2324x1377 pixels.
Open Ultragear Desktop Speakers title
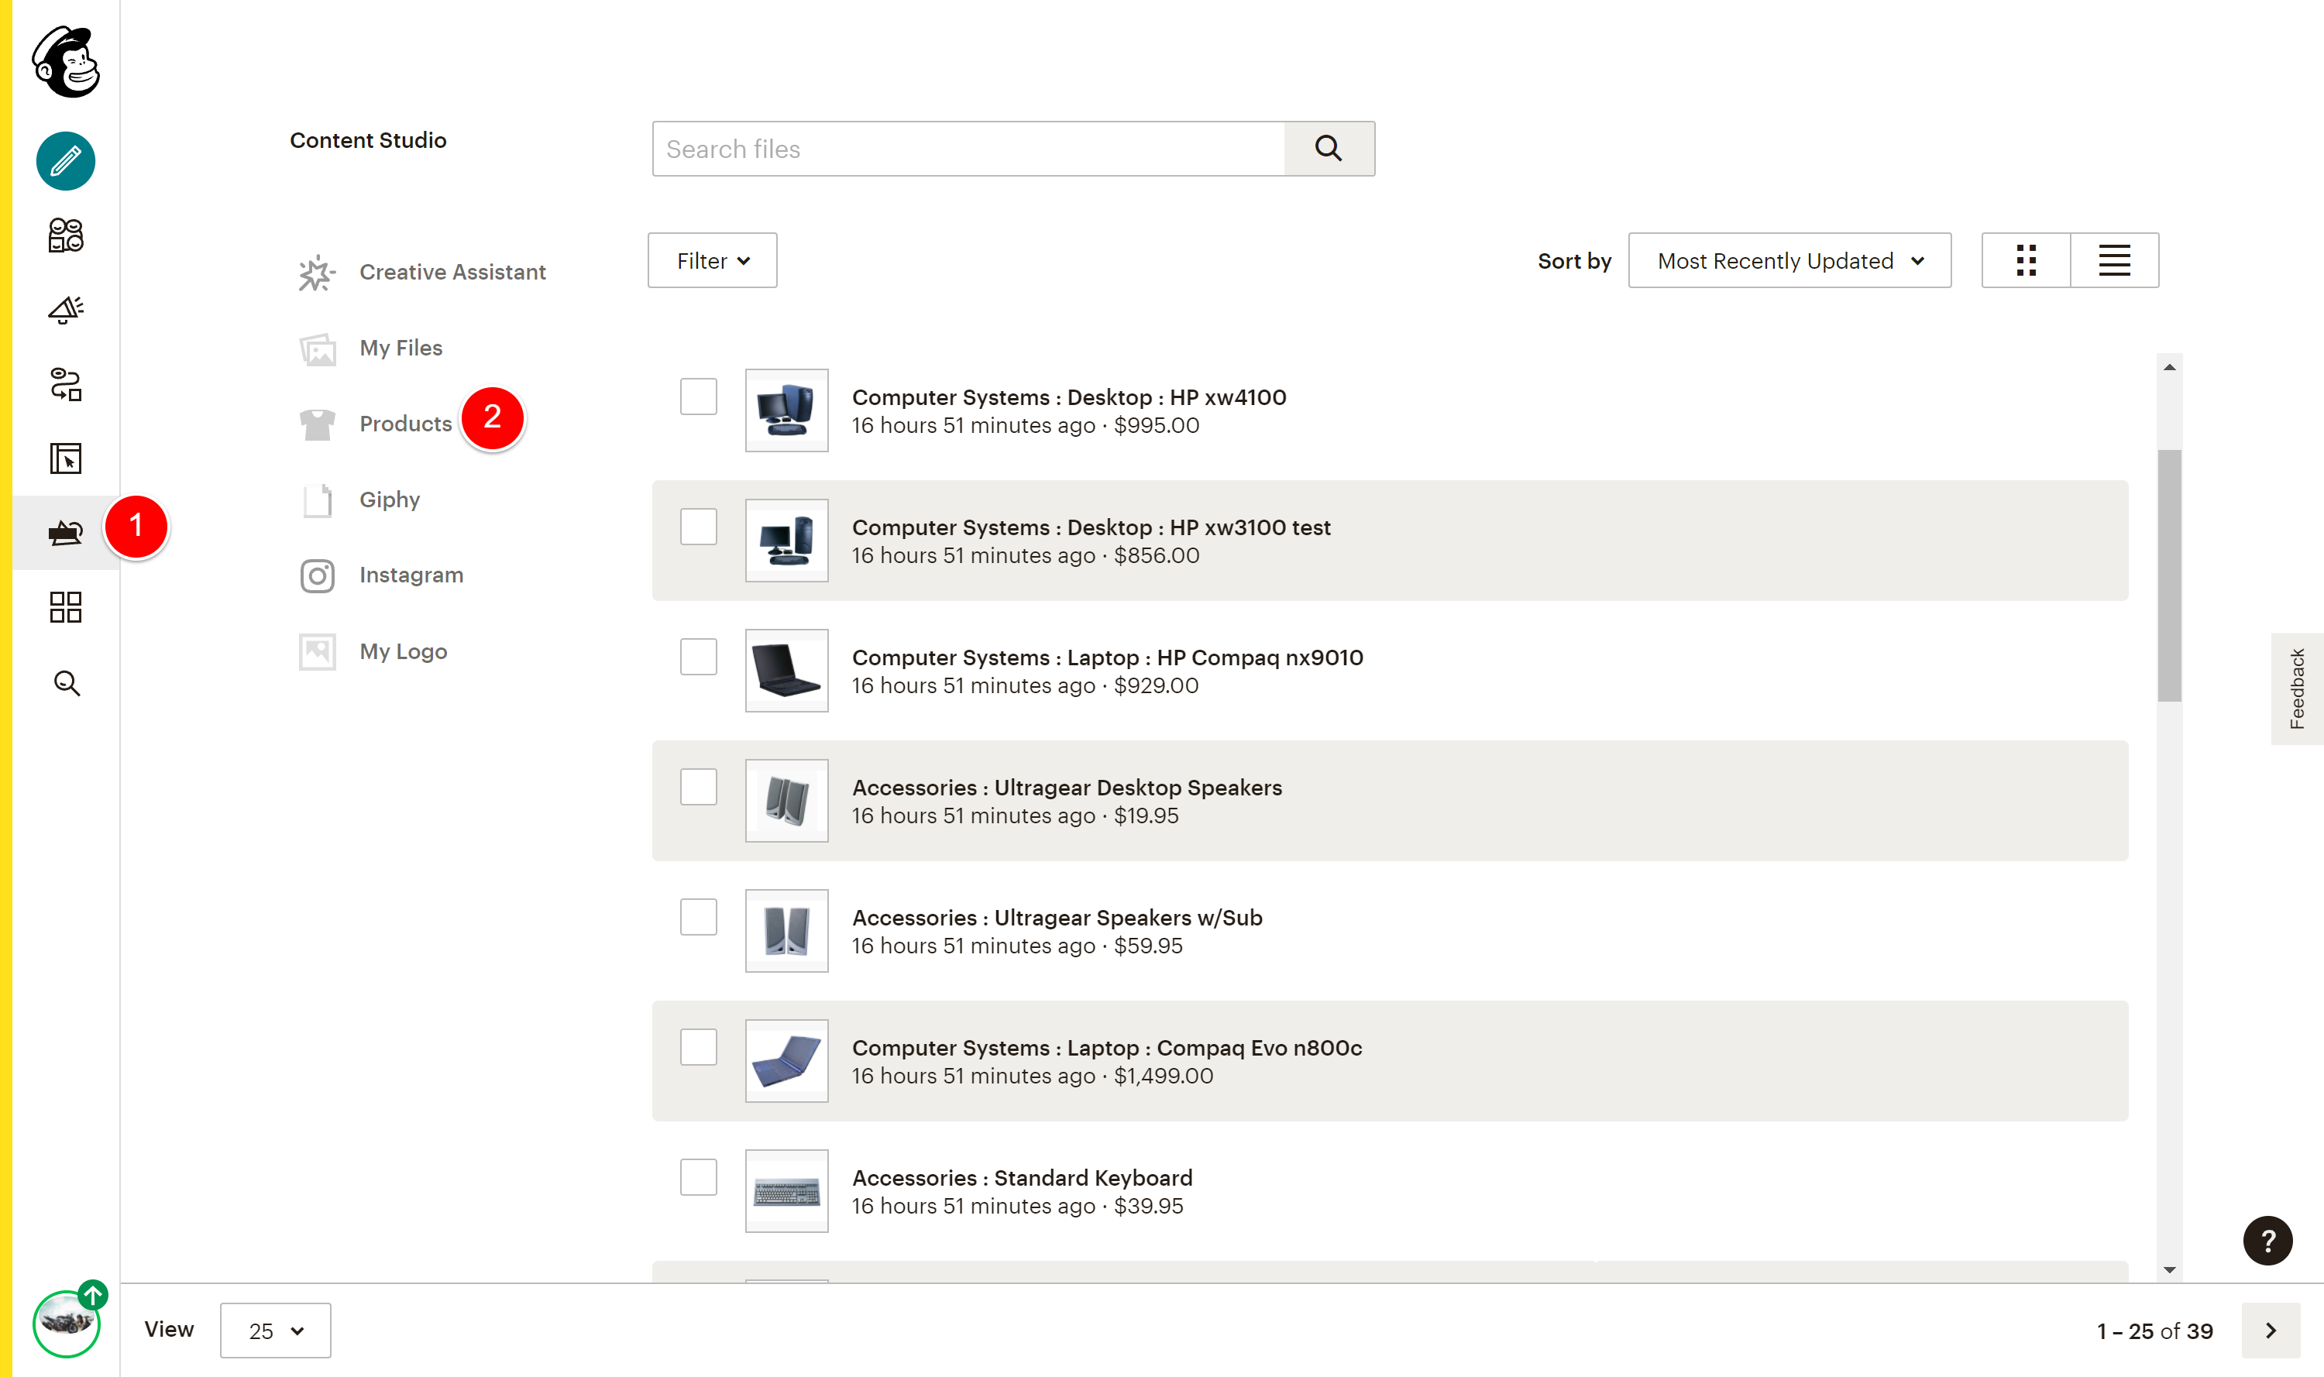[1067, 787]
